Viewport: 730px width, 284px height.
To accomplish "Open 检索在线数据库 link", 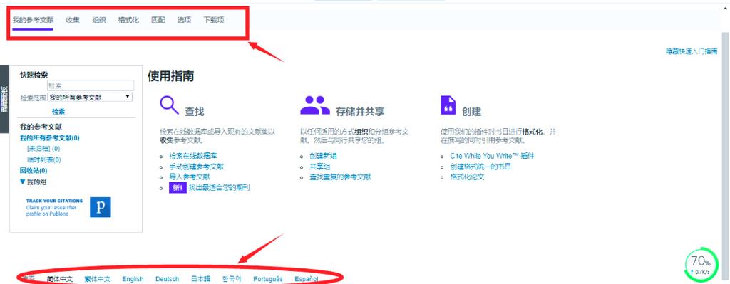I will [x=192, y=156].
